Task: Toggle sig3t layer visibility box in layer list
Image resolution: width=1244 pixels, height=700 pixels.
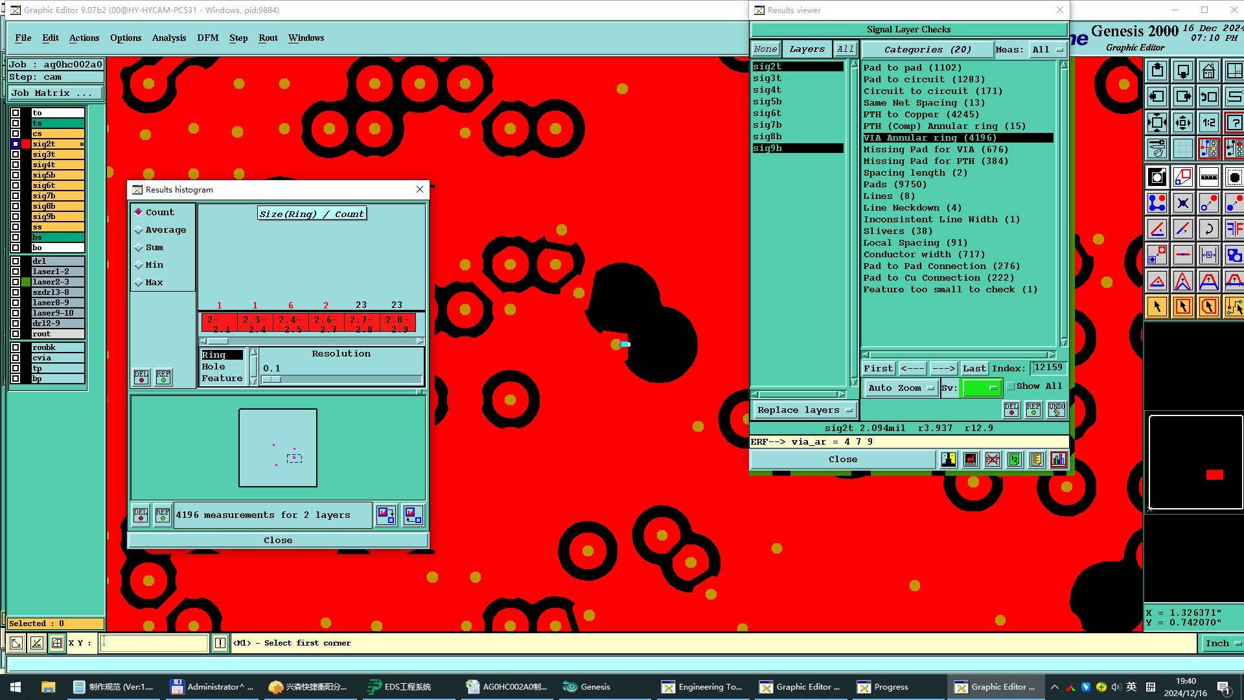Action: [x=16, y=154]
